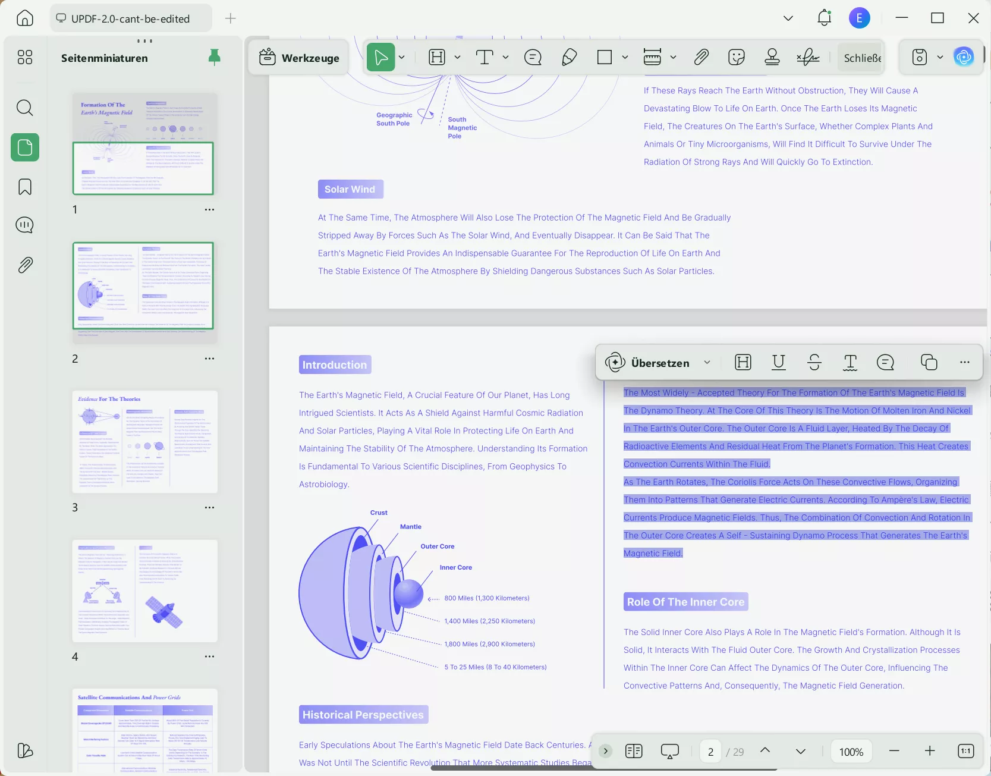This screenshot has height=776, width=991.
Task: Toggle the actual size 1:1 view
Action: point(966,751)
